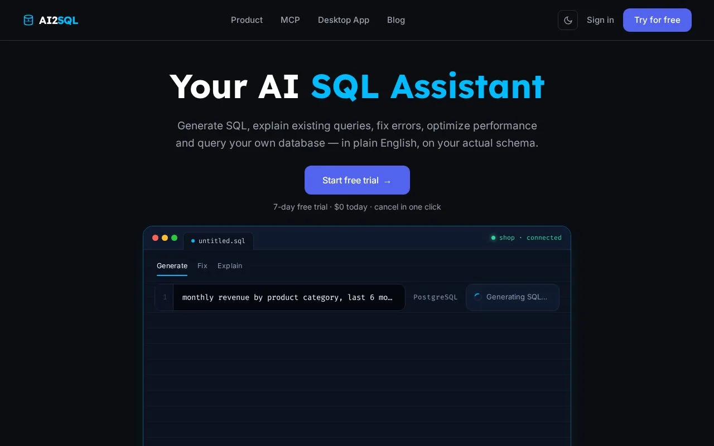The height and width of the screenshot is (446, 714).
Task: Open the MCP navigation link
Action: [290, 20]
